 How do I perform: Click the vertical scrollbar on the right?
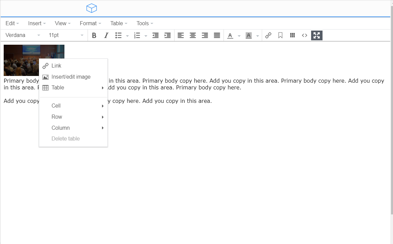[x=392, y=111]
